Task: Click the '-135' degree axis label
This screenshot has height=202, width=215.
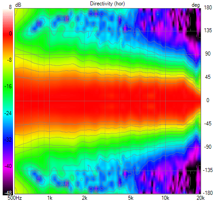Action: (x=208, y=170)
